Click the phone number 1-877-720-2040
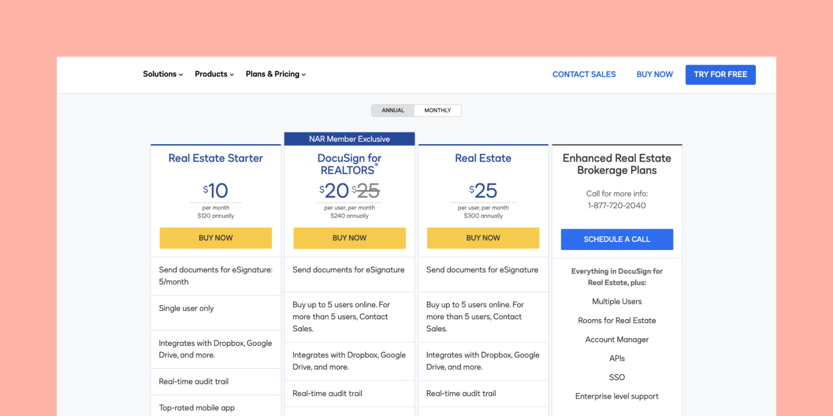Image resolution: width=833 pixels, height=416 pixels. click(617, 205)
